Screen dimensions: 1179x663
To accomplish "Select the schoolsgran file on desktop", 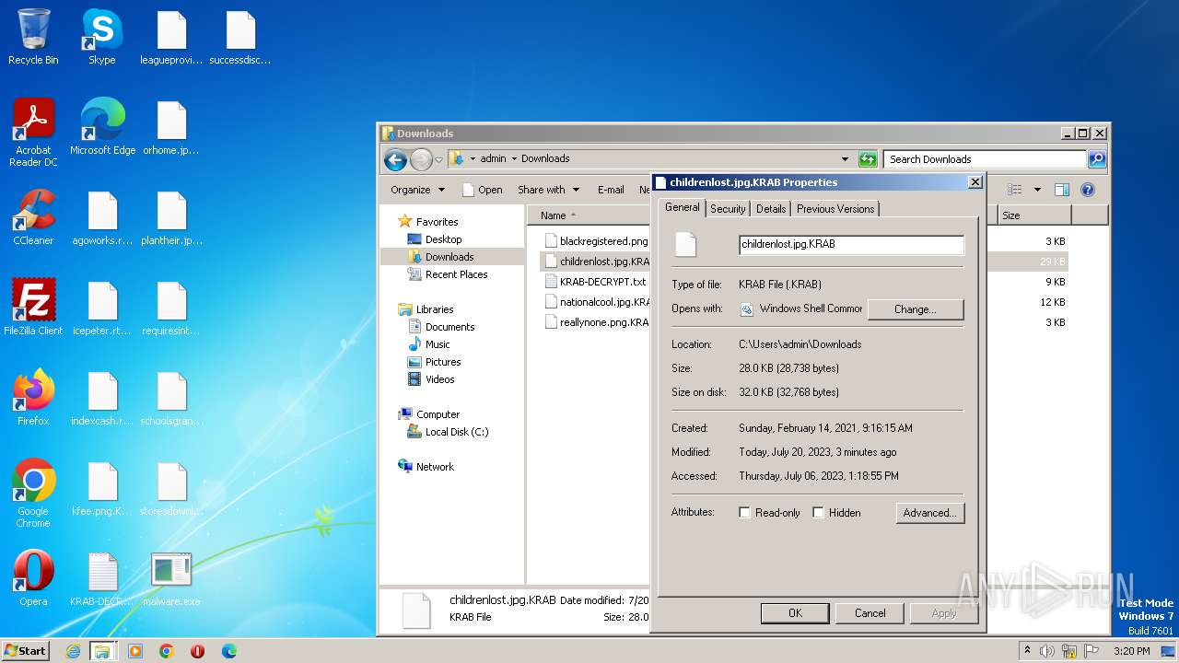I will click(171, 398).
